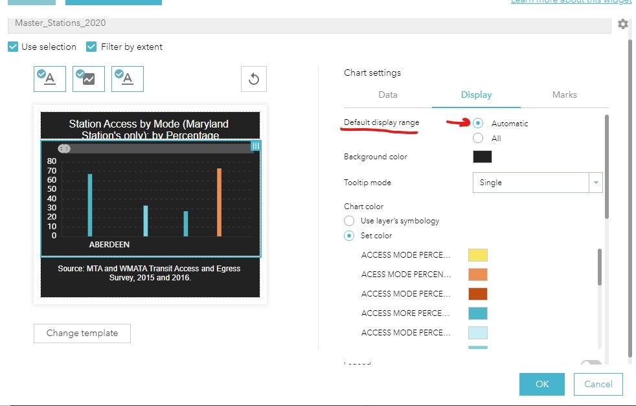Click the Cancel button
The height and width of the screenshot is (406, 636).
point(598,384)
